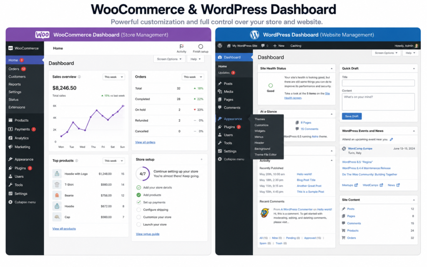The image size is (427, 267).
Task: Follow the View all orders link
Action: [145, 142]
